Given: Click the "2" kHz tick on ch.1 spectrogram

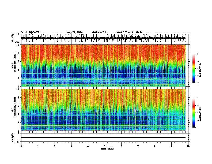Looking at the screenshot, I should click(x=19, y=78).
